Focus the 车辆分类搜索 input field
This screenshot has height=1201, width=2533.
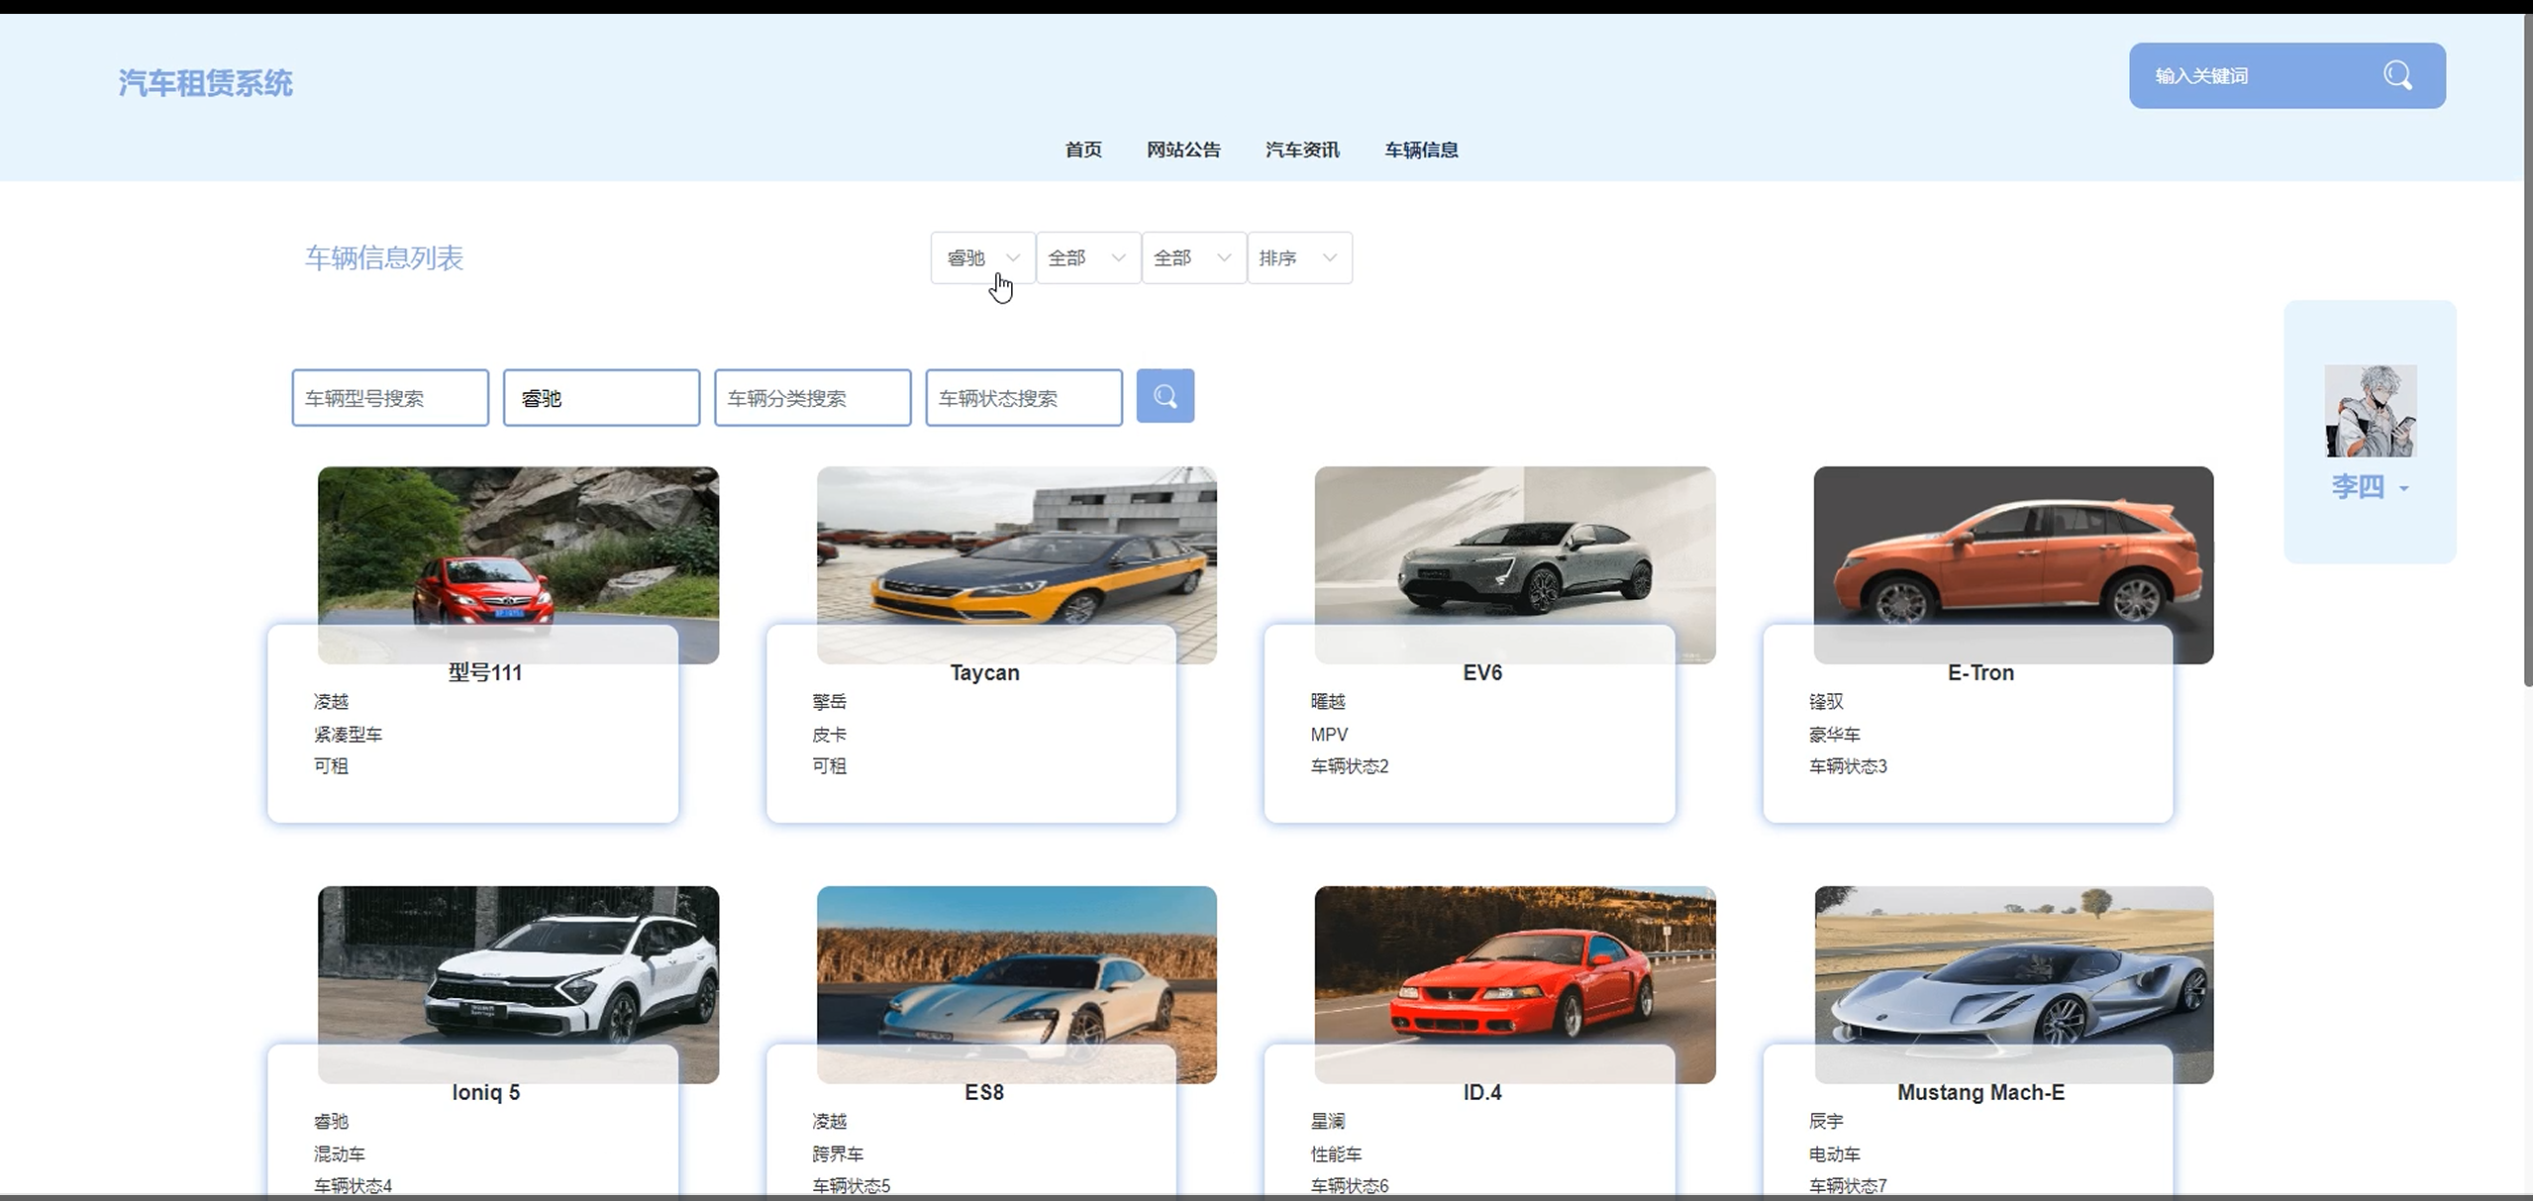tap(812, 398)
